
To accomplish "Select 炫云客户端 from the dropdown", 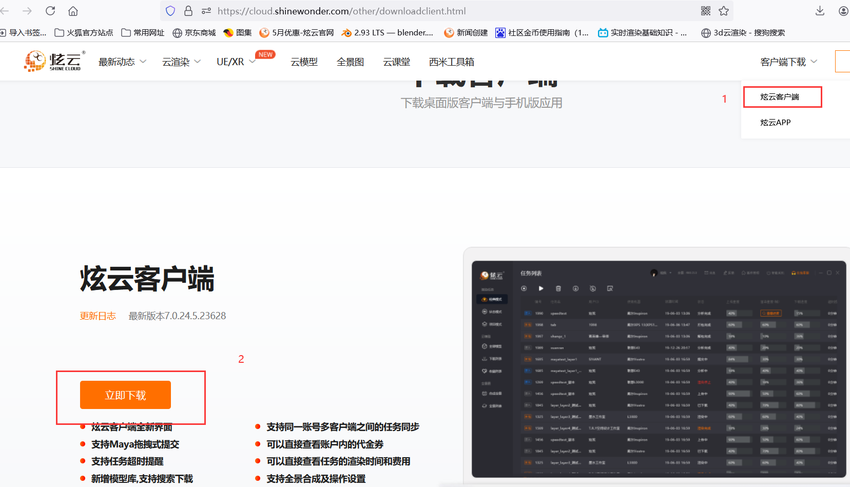I will click(780, 96).
